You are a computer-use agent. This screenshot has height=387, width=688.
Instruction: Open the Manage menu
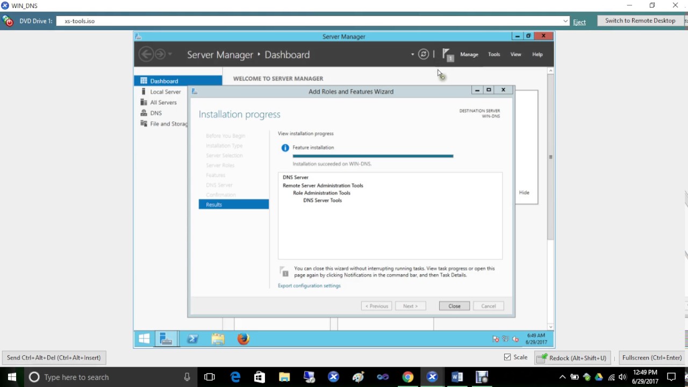coord(469,54)
